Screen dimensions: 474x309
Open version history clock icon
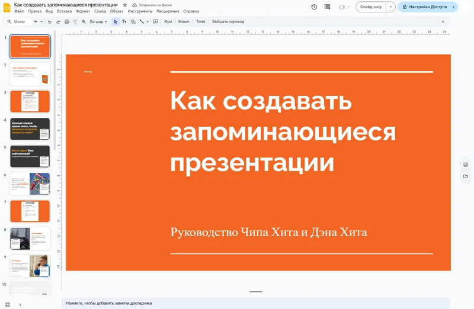314,7
